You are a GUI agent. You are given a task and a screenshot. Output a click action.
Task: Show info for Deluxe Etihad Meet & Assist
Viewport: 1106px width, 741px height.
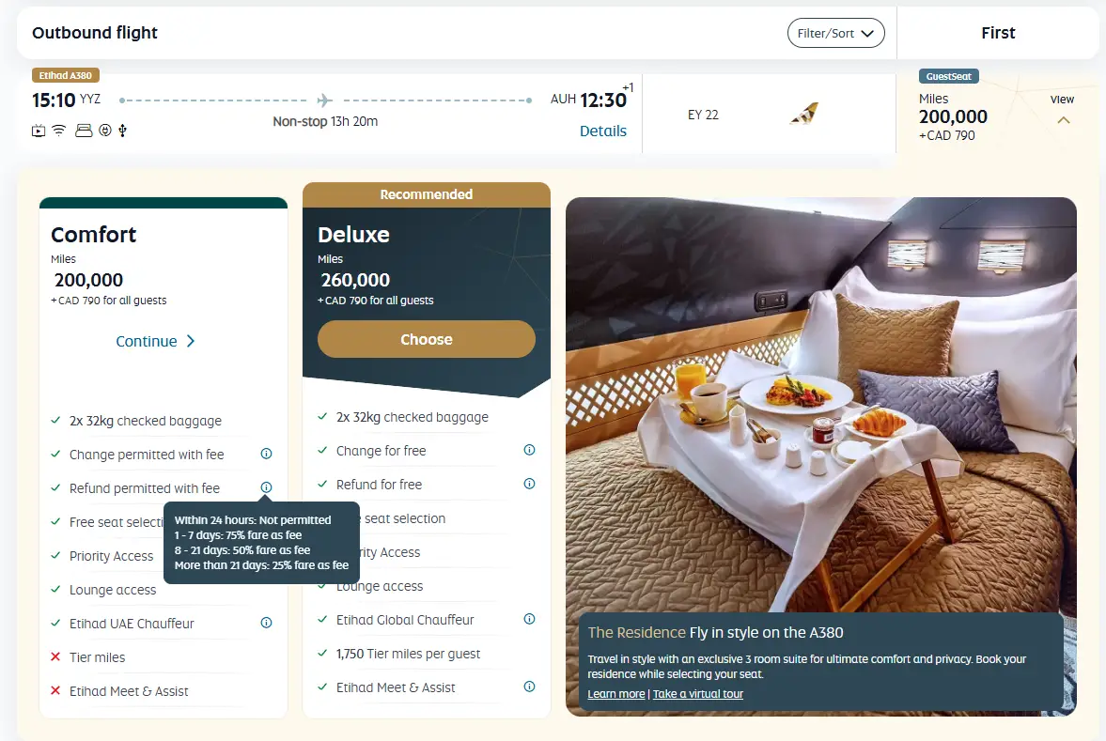click(530, 687)
